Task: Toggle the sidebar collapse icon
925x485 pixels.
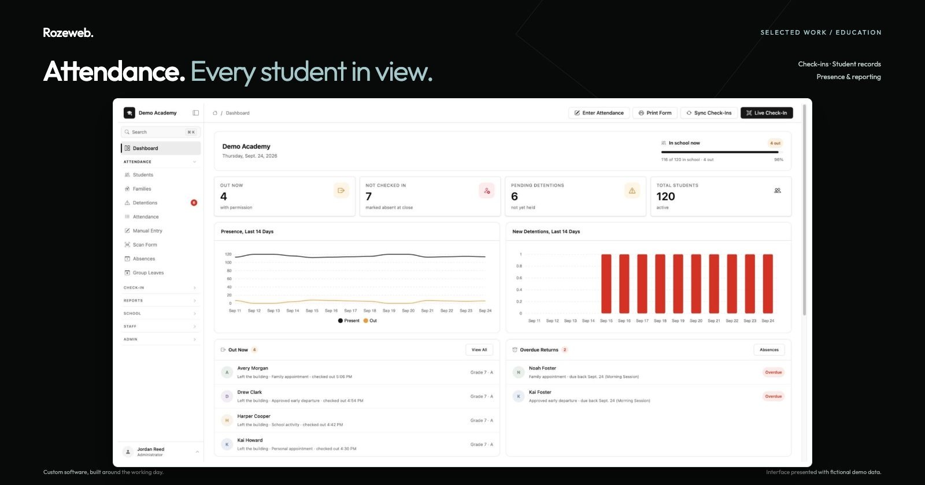Action: (196, 113)
